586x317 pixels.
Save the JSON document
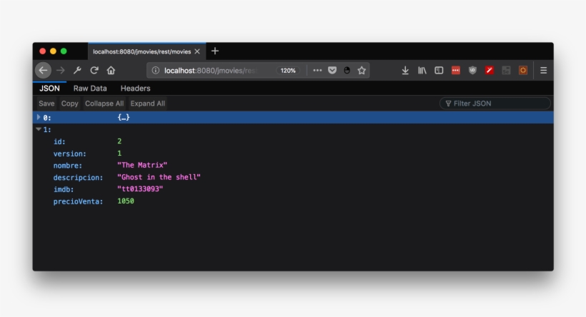[46, 104]
